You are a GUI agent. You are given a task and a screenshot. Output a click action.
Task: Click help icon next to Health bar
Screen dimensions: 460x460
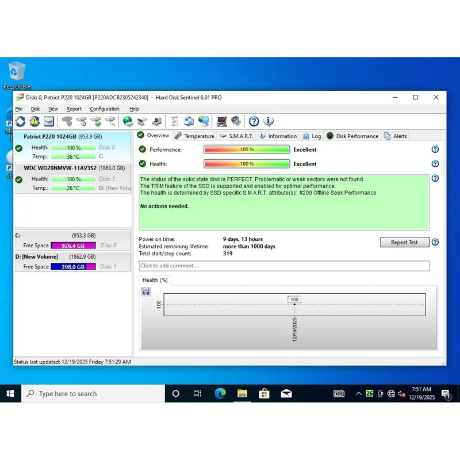[x=435, y=164]
